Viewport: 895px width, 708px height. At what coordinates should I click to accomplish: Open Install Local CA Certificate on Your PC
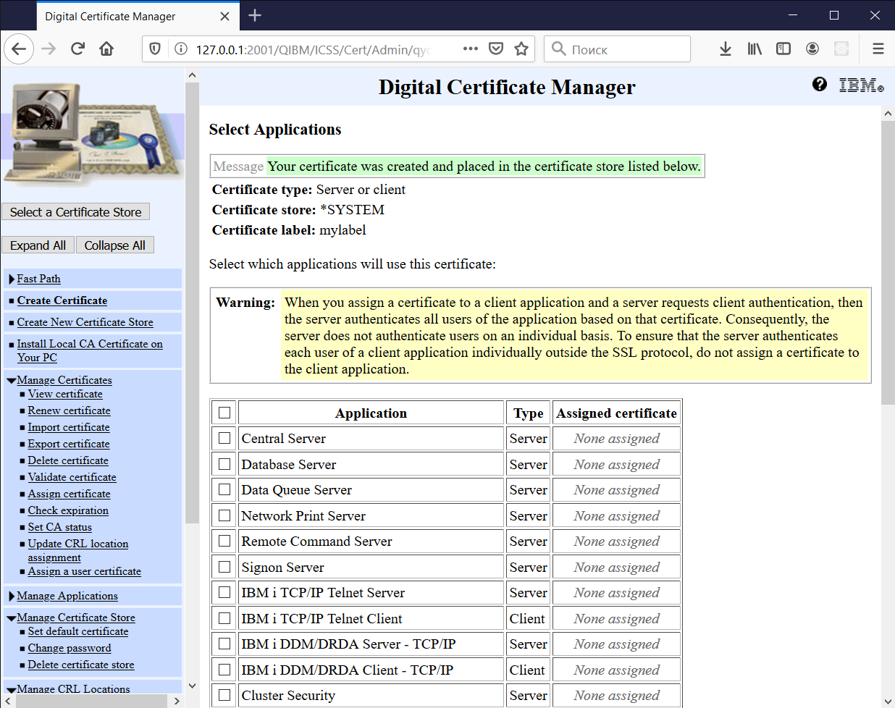[x=90, y=350]
